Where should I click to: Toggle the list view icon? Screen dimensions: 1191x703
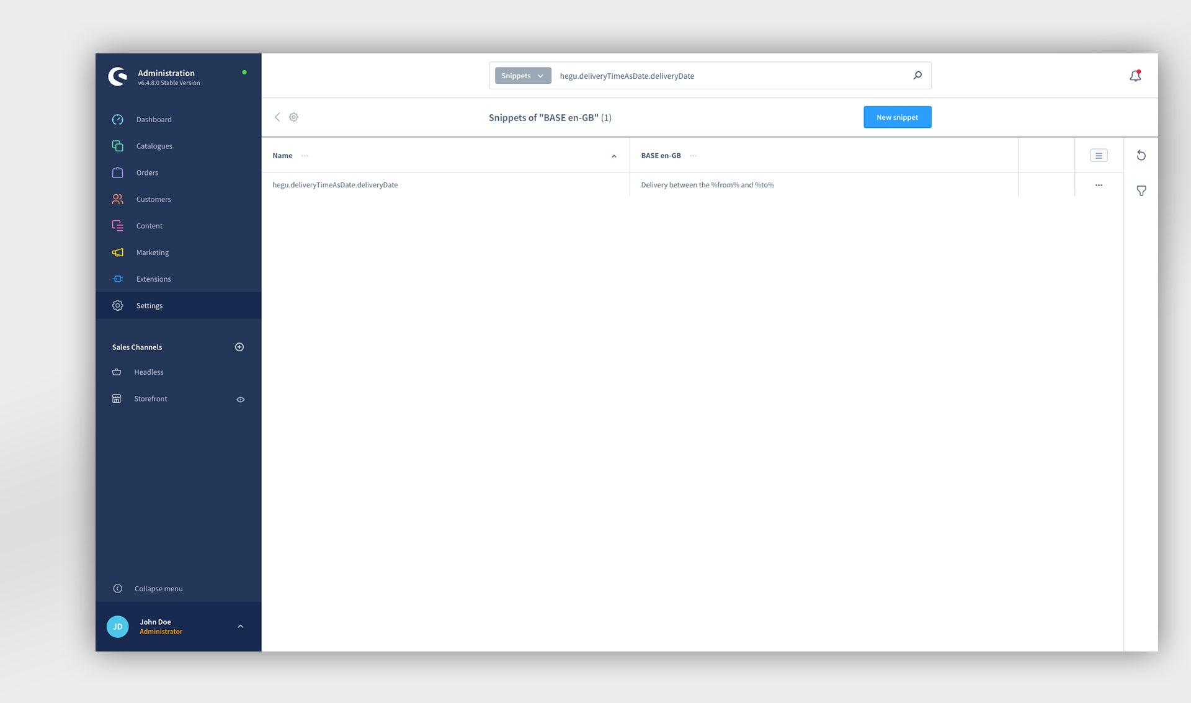(1099, 156)
